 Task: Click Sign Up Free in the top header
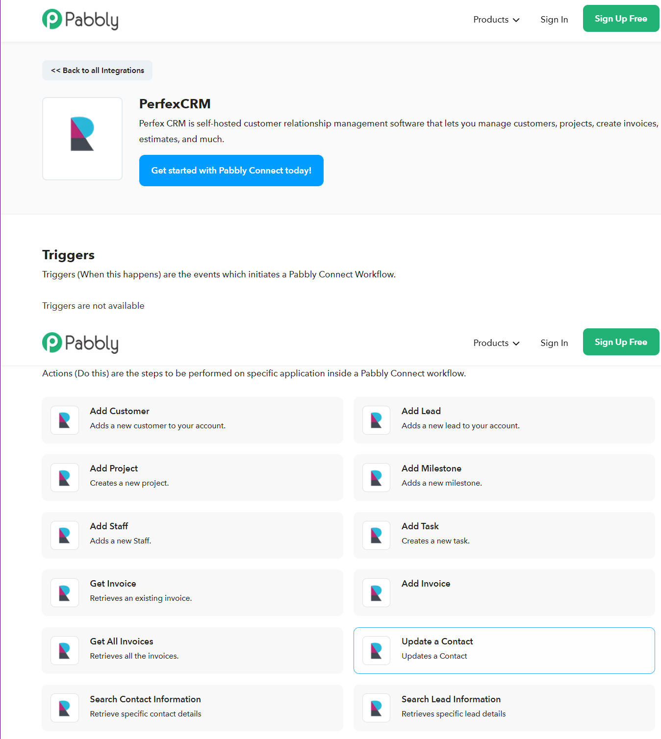[x=621, y=19]
